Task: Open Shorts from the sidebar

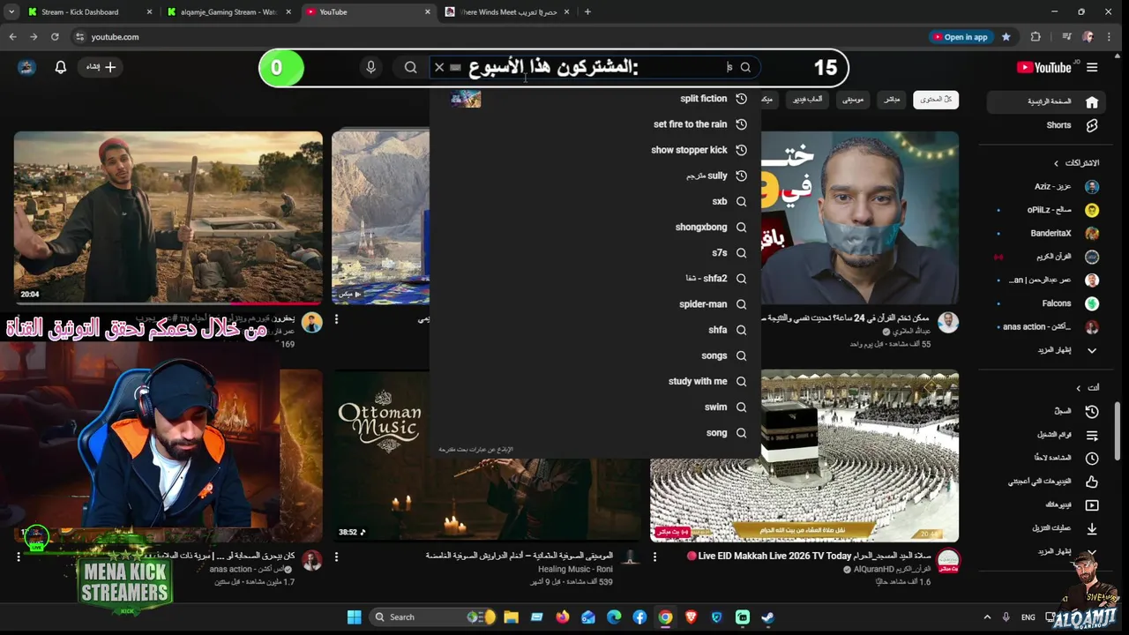Action: tap(1044, 125)
